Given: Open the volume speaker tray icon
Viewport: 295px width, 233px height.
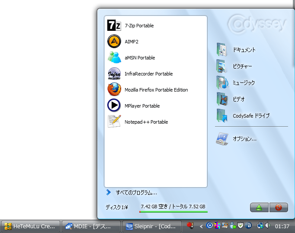Looking at the screenshot, I should coord(267,225).
